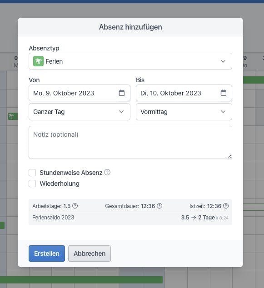Click the Feriensaldo 2023 label
This screenshot has width=264, height=288.
point(53,218)
